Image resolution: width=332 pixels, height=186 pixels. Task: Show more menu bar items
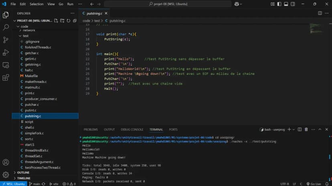(x=80, y=4)
